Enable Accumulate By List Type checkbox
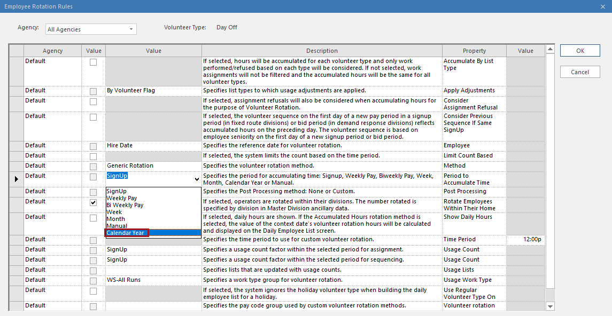Viewport: 612px width, 316px height. point(94,62)
